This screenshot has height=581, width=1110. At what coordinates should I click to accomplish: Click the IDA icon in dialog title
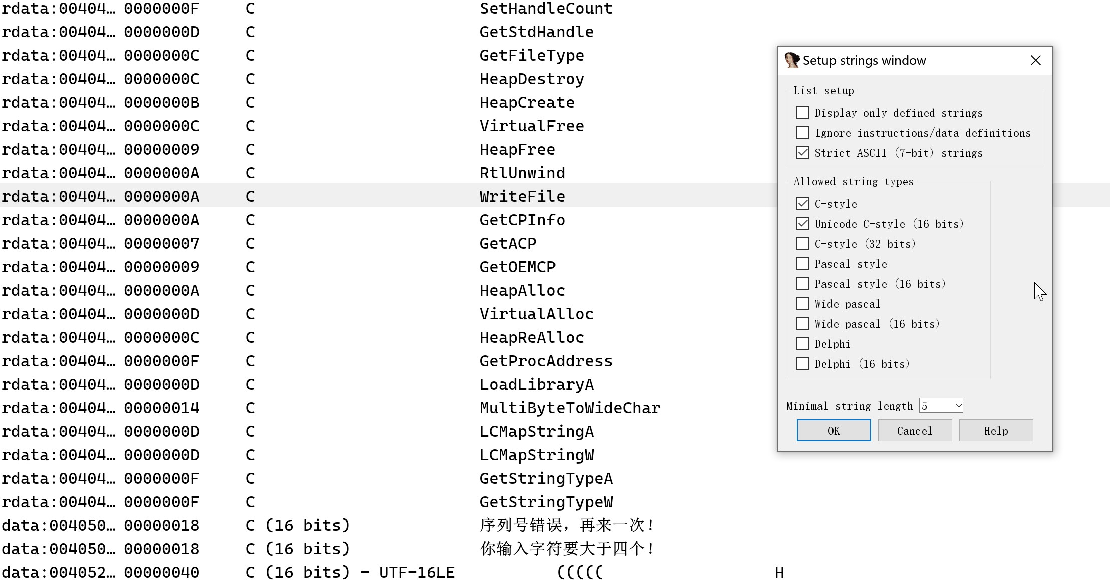click(x=792, y=60)
